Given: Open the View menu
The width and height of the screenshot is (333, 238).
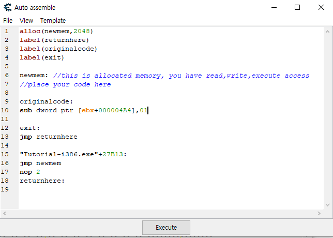Looking at the screenshot, I should pos(26,20).
